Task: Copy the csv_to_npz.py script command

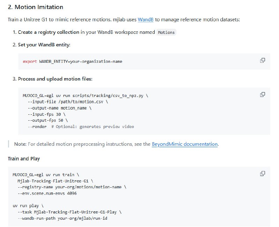Action: click(262, 94)
